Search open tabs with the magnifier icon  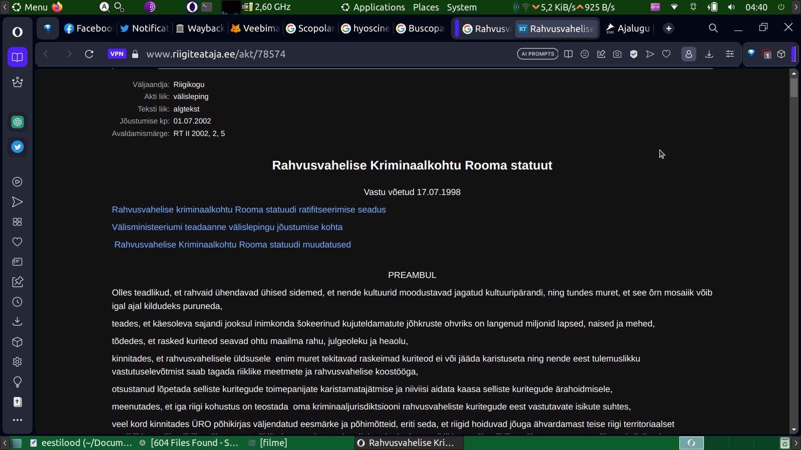(713, 28)
